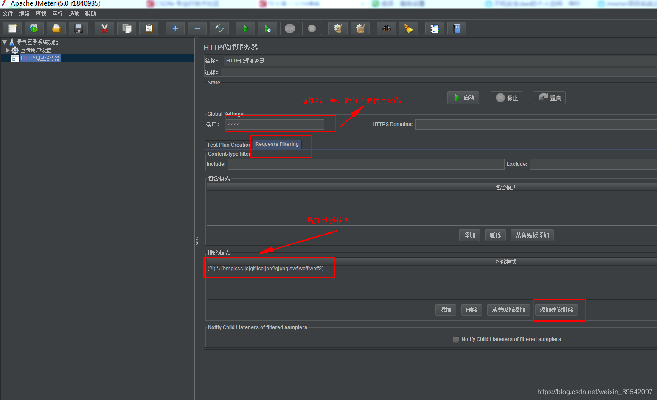Click 添加 under 包含模式 table

tap(469, 235)
